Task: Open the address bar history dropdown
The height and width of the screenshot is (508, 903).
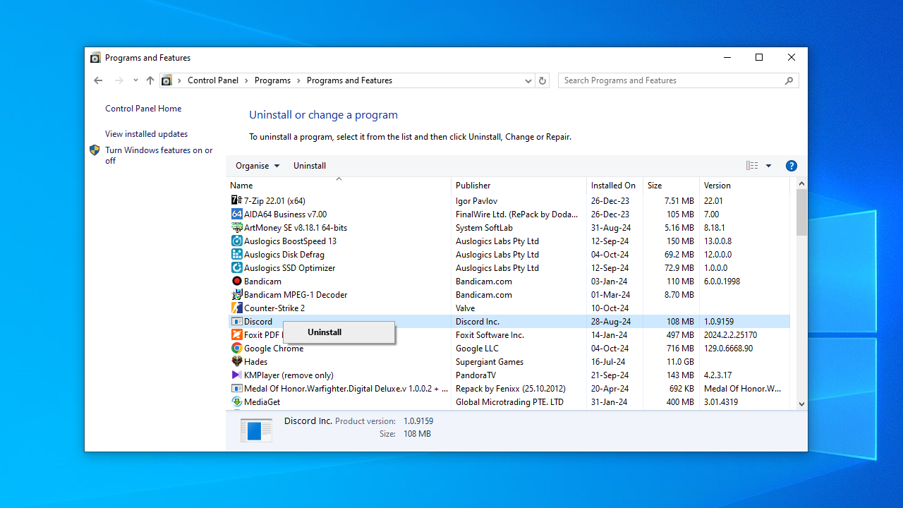Action: point(528,80)
